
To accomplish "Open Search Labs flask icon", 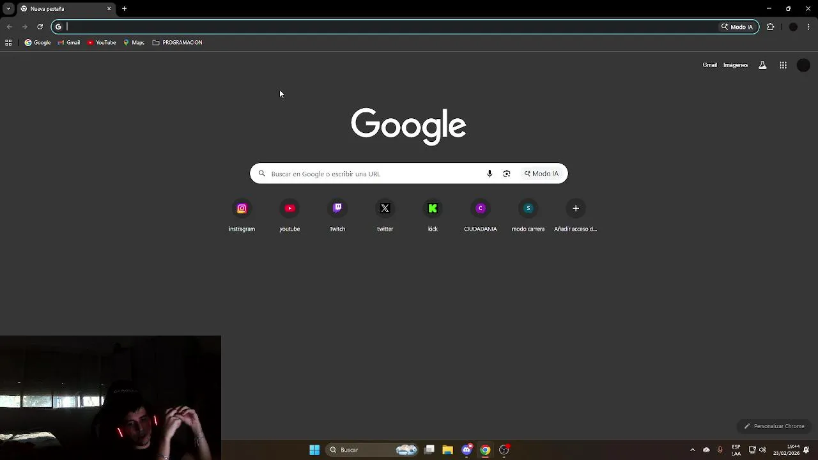I will (x=762, y=65).
